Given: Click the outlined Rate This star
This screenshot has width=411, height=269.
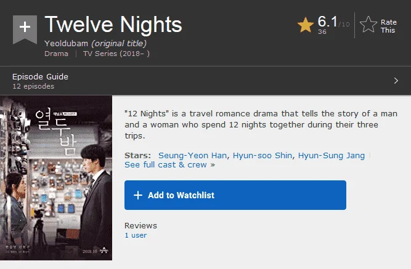Looking at the screenshot, I should 368,25.
